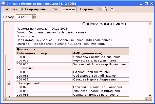Screen dimensions: 155x104
Task: Toggle the Заголовок header display button
Action: click(68, 9)
